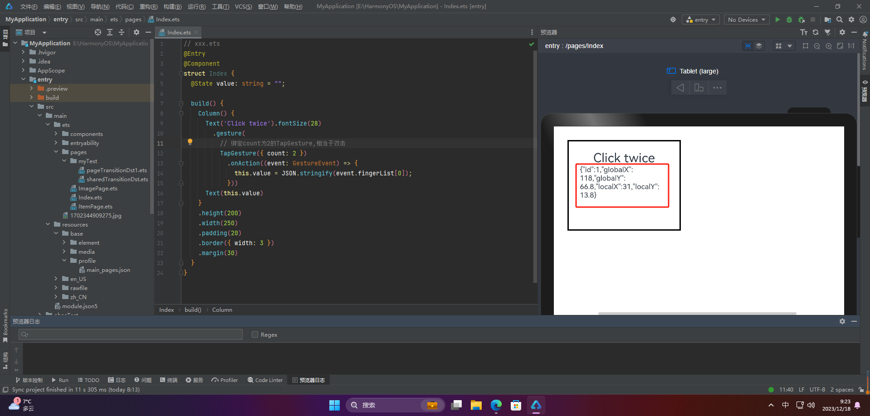
Task: Open more previewer options (three dots)
Action: click(x=717, y=87)
